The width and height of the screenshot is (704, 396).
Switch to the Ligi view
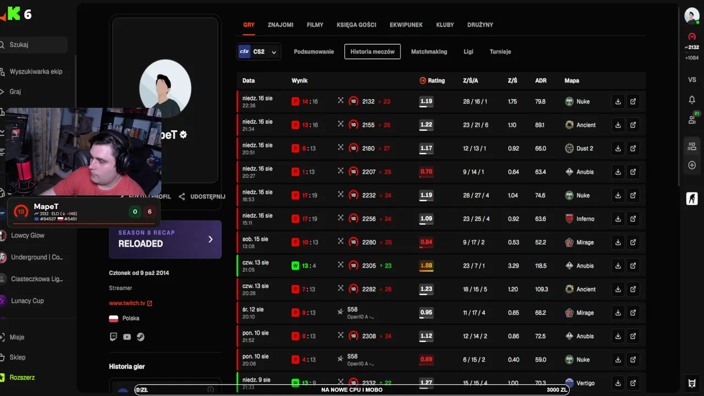(x=469, y=52)
